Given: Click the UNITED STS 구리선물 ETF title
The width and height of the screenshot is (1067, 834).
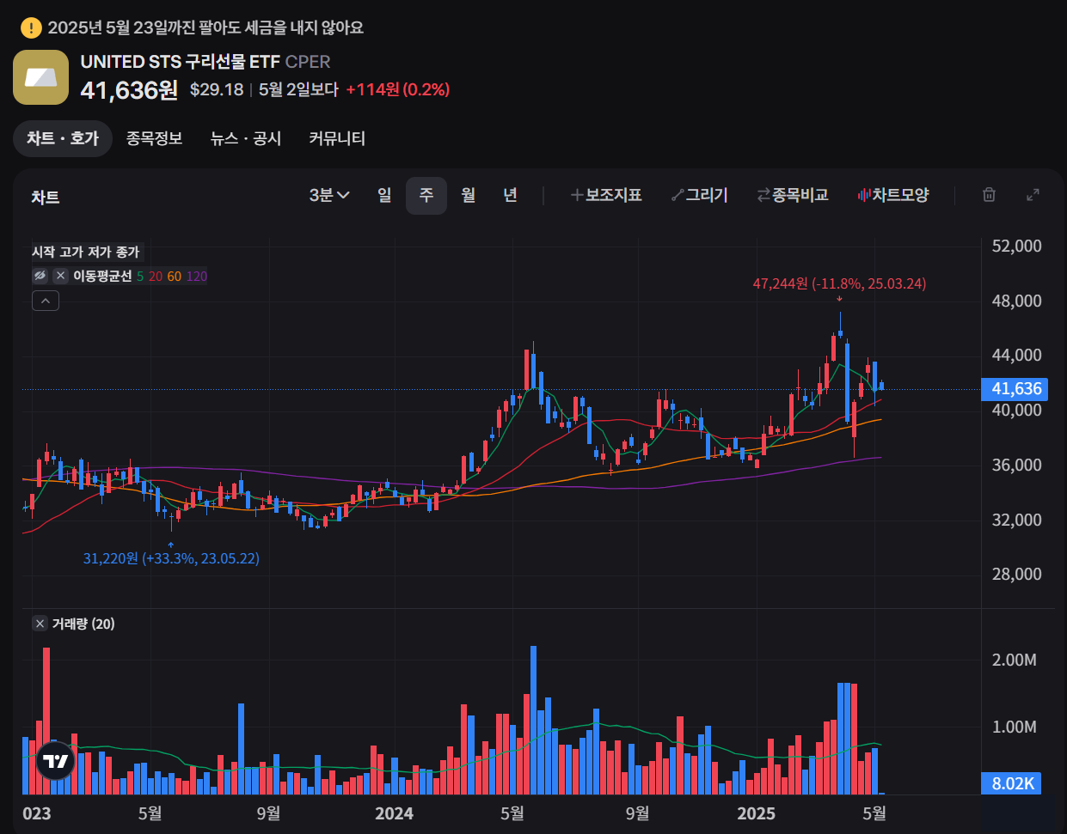Looking at the screenshot, I should coord(181,62).
